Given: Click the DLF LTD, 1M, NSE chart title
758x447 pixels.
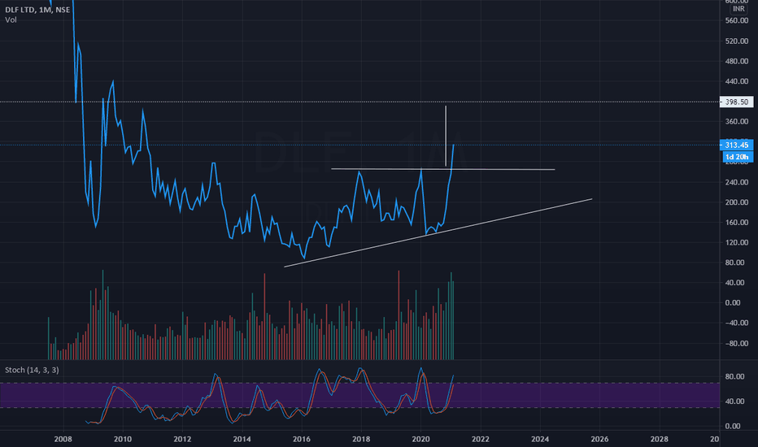Looking at the screenshot, I should (37, 10).
